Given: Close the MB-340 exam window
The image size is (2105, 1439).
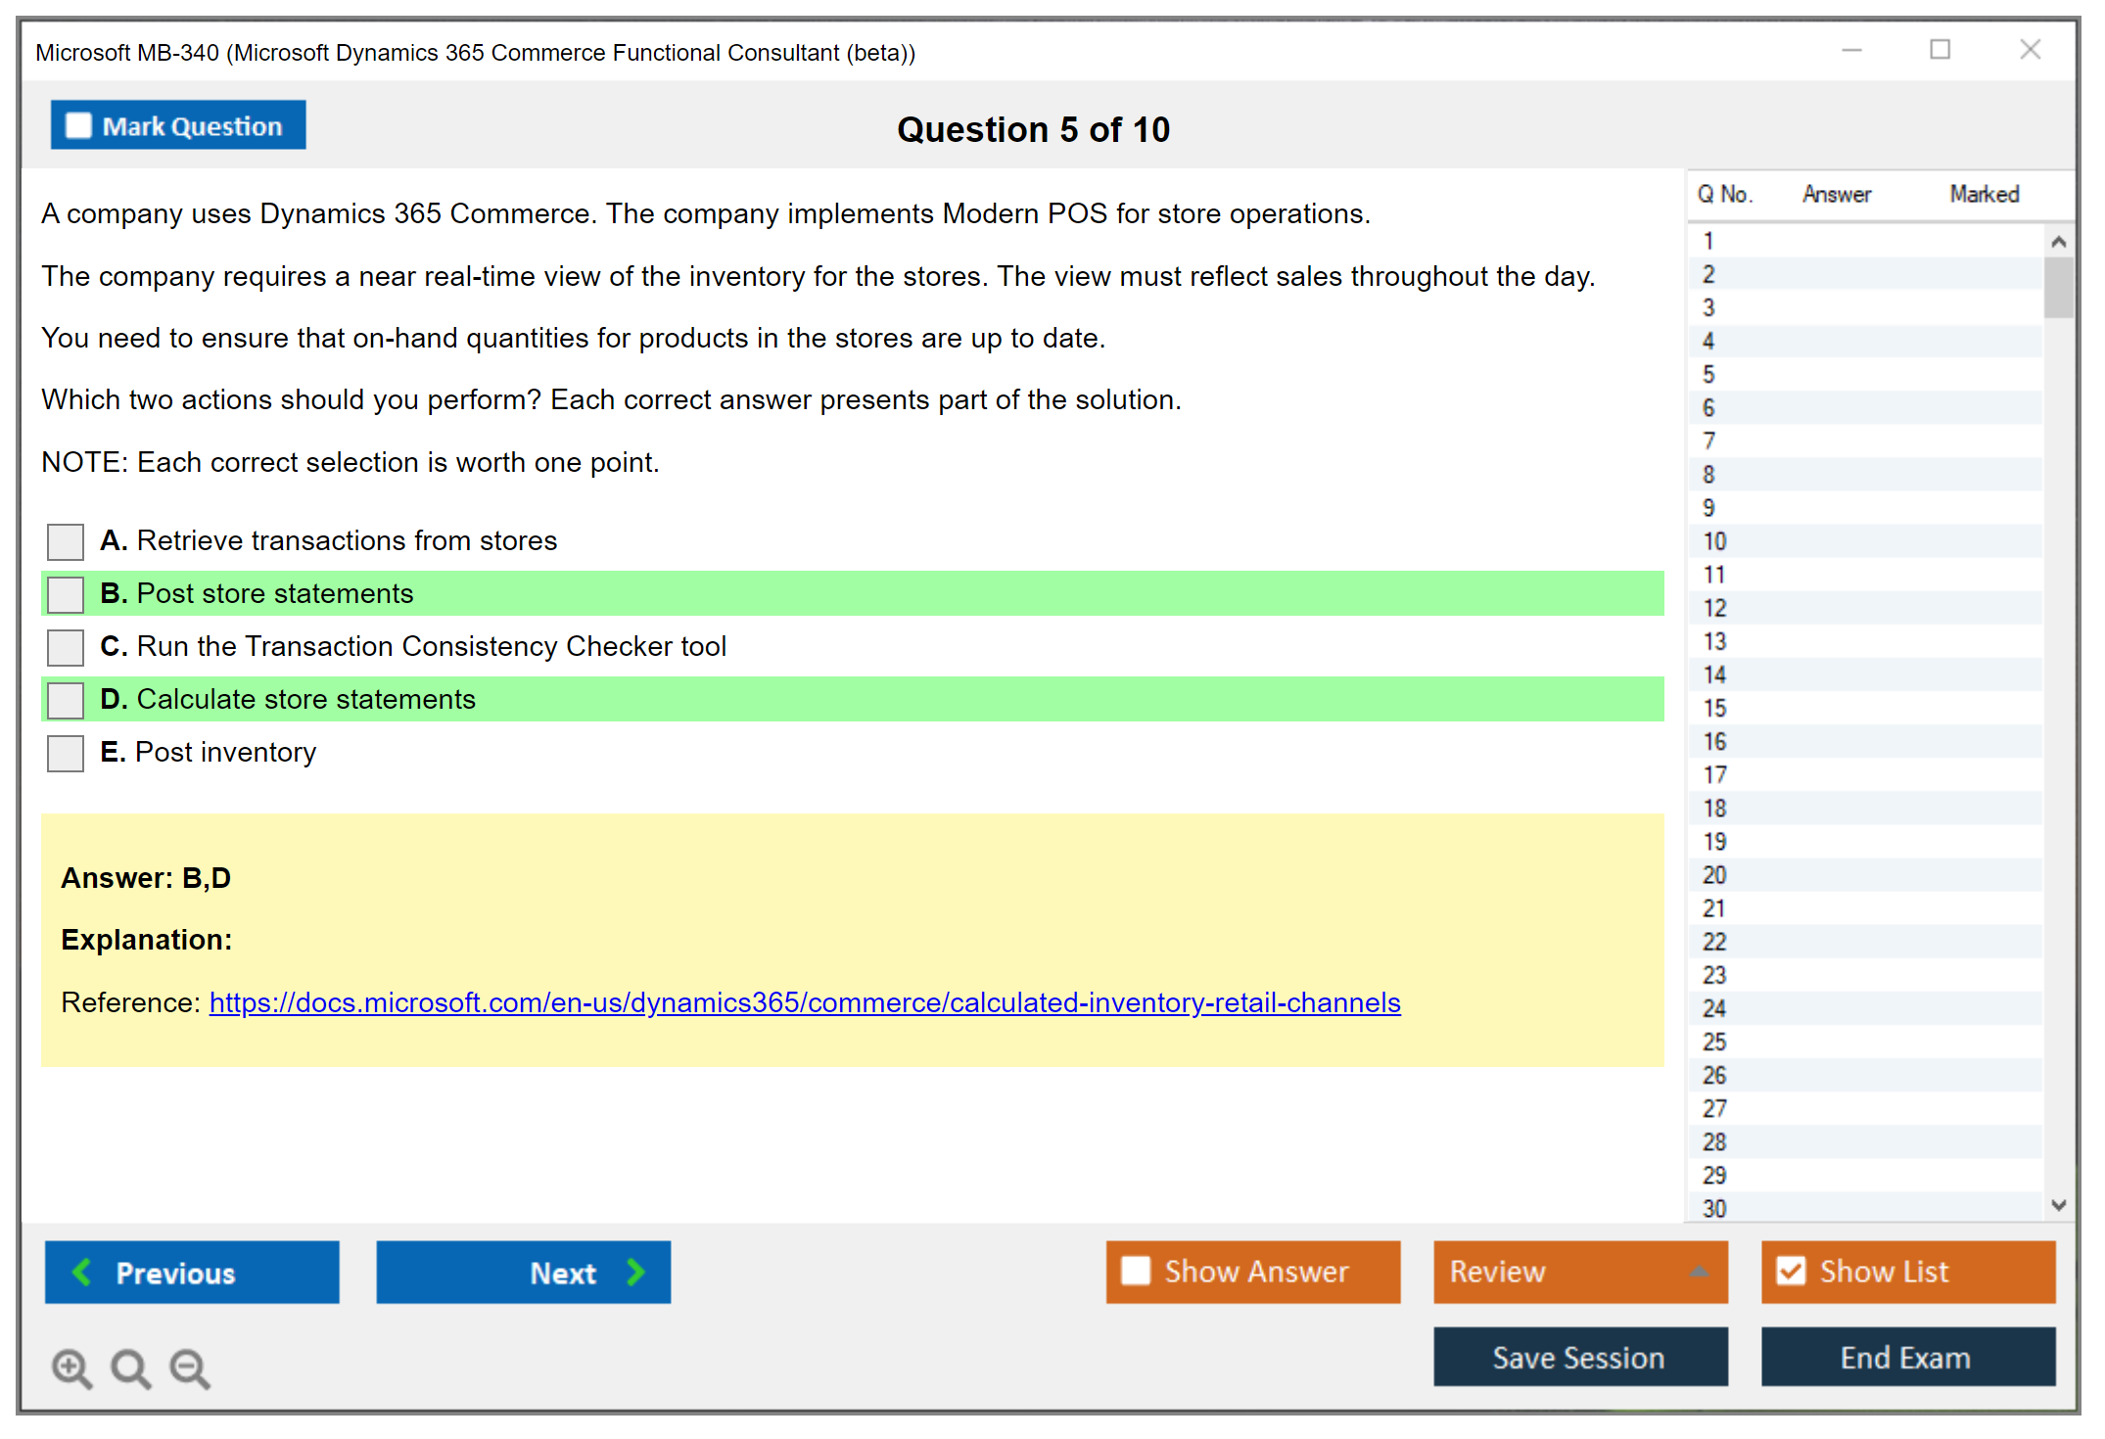Looking at the screenshot, I should click(x=2030, y=50).
